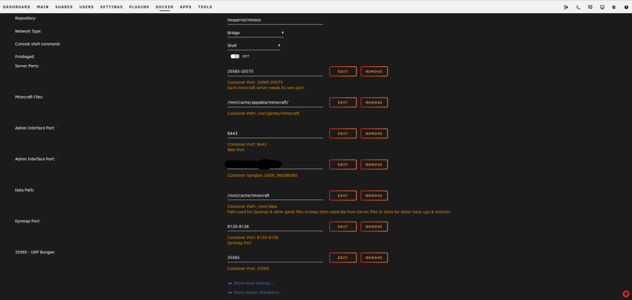Click the 'Container Variable: USER_PASSWORD' text
This screenshot has height=300, width=632.
click(262, 176)
